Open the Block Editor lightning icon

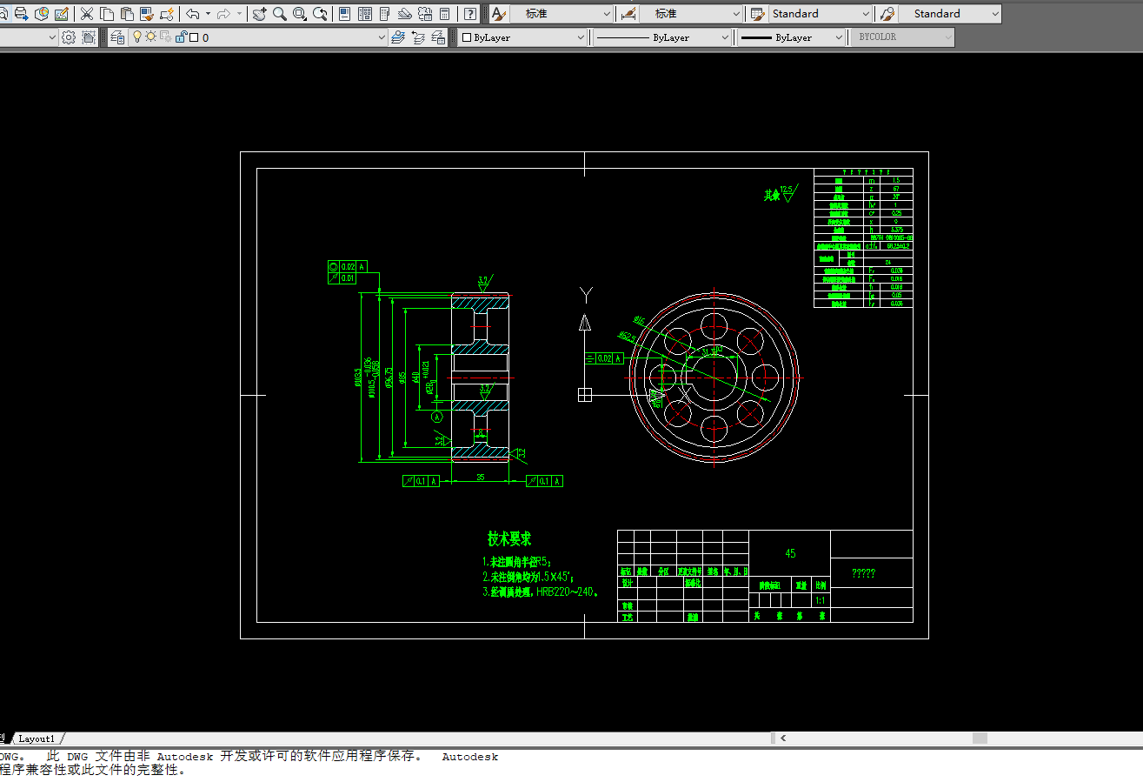click(x=167, y=14)
